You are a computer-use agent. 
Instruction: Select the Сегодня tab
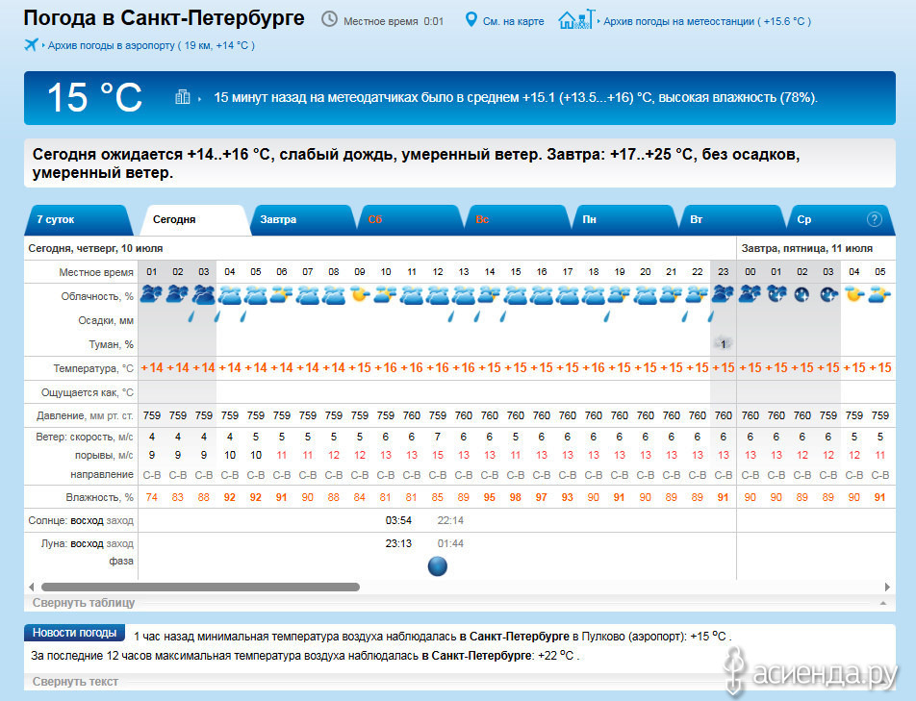[x=195, y=220]
